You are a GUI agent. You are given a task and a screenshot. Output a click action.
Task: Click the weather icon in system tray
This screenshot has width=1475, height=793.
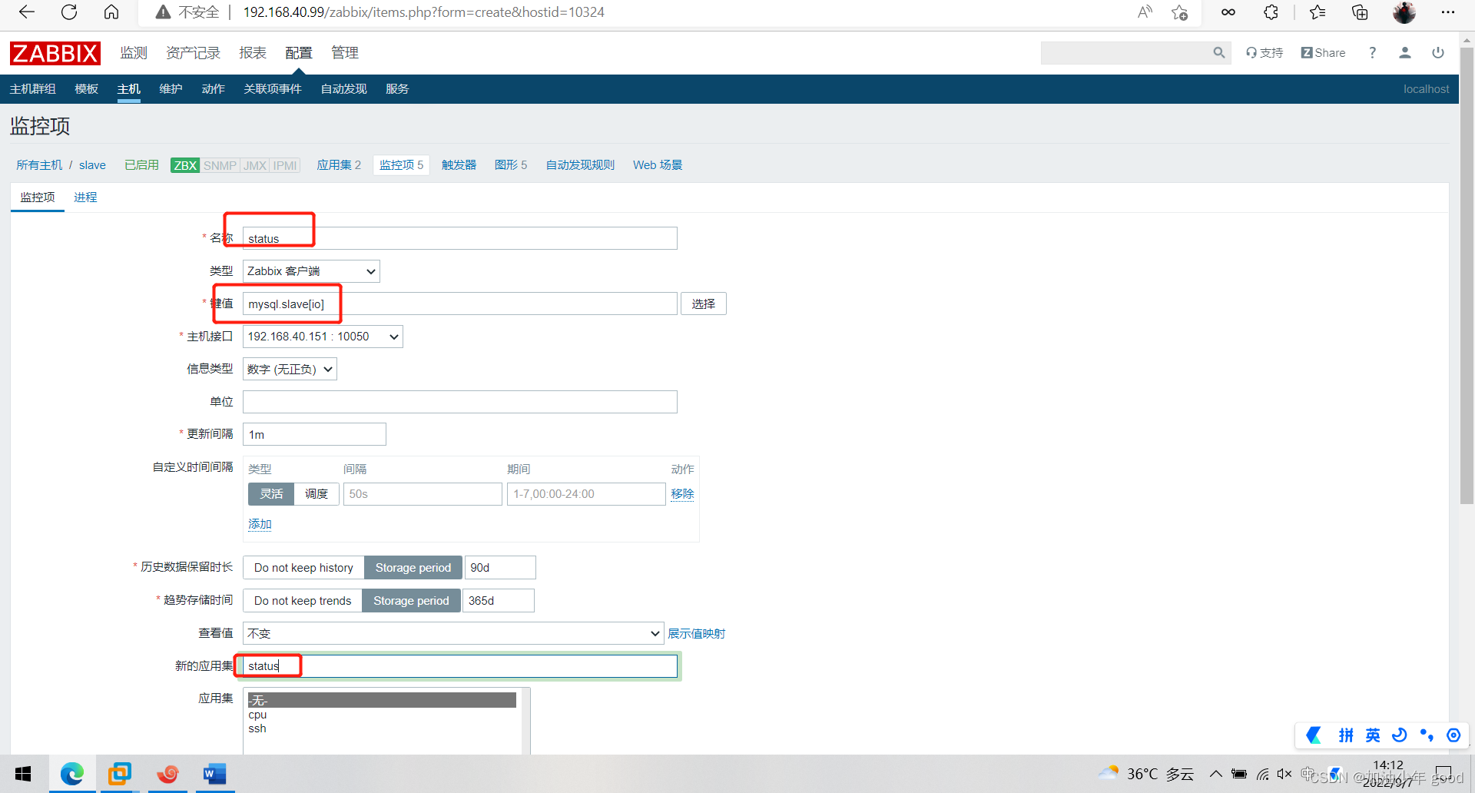pyautogui.click(x=1109, y=773)
